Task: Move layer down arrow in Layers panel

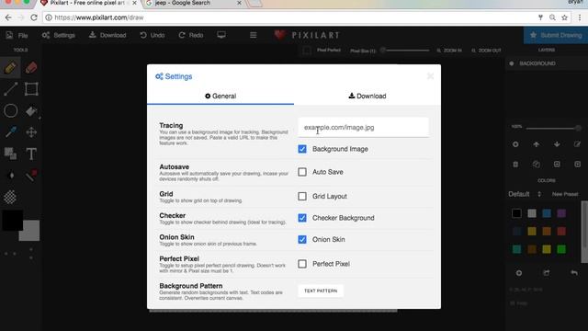Action: tap(557, 144)
